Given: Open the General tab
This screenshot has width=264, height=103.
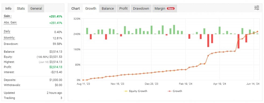Looking at the screenshot, I should coord(36,8).
